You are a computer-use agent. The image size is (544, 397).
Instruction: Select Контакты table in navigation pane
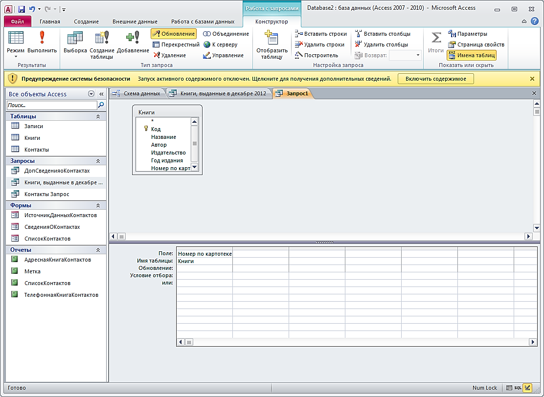[56, 150]
